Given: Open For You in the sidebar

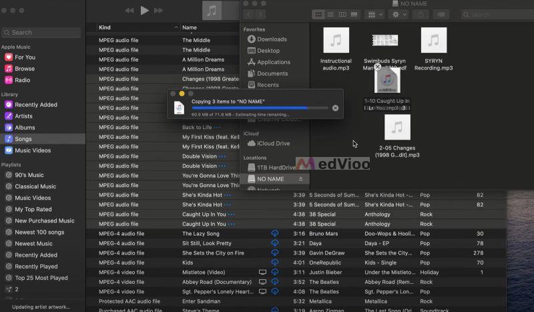Looking at the screenshot, I should (x=25, y=57).
